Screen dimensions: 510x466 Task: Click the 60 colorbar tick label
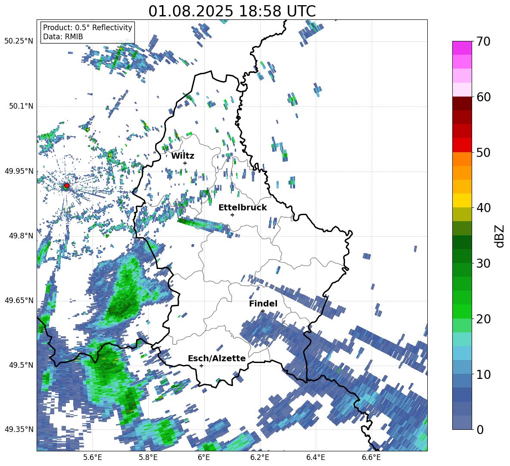(483, 97)
